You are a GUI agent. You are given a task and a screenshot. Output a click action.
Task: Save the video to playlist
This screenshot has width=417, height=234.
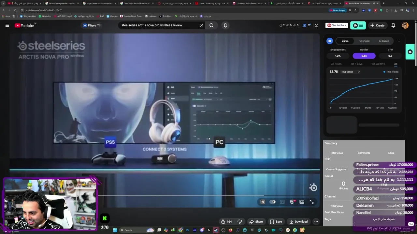(x=276, y=222)
